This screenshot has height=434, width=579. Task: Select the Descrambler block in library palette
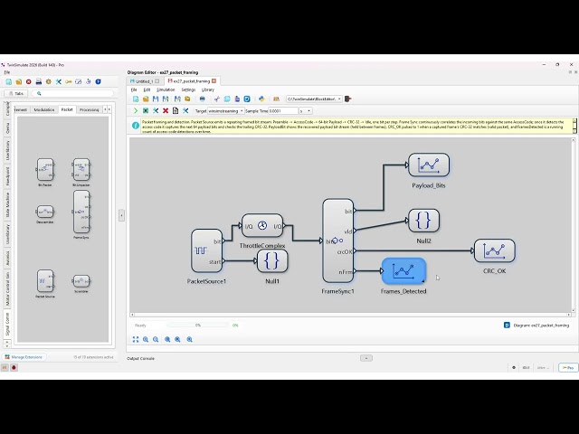tap(45, 212)
